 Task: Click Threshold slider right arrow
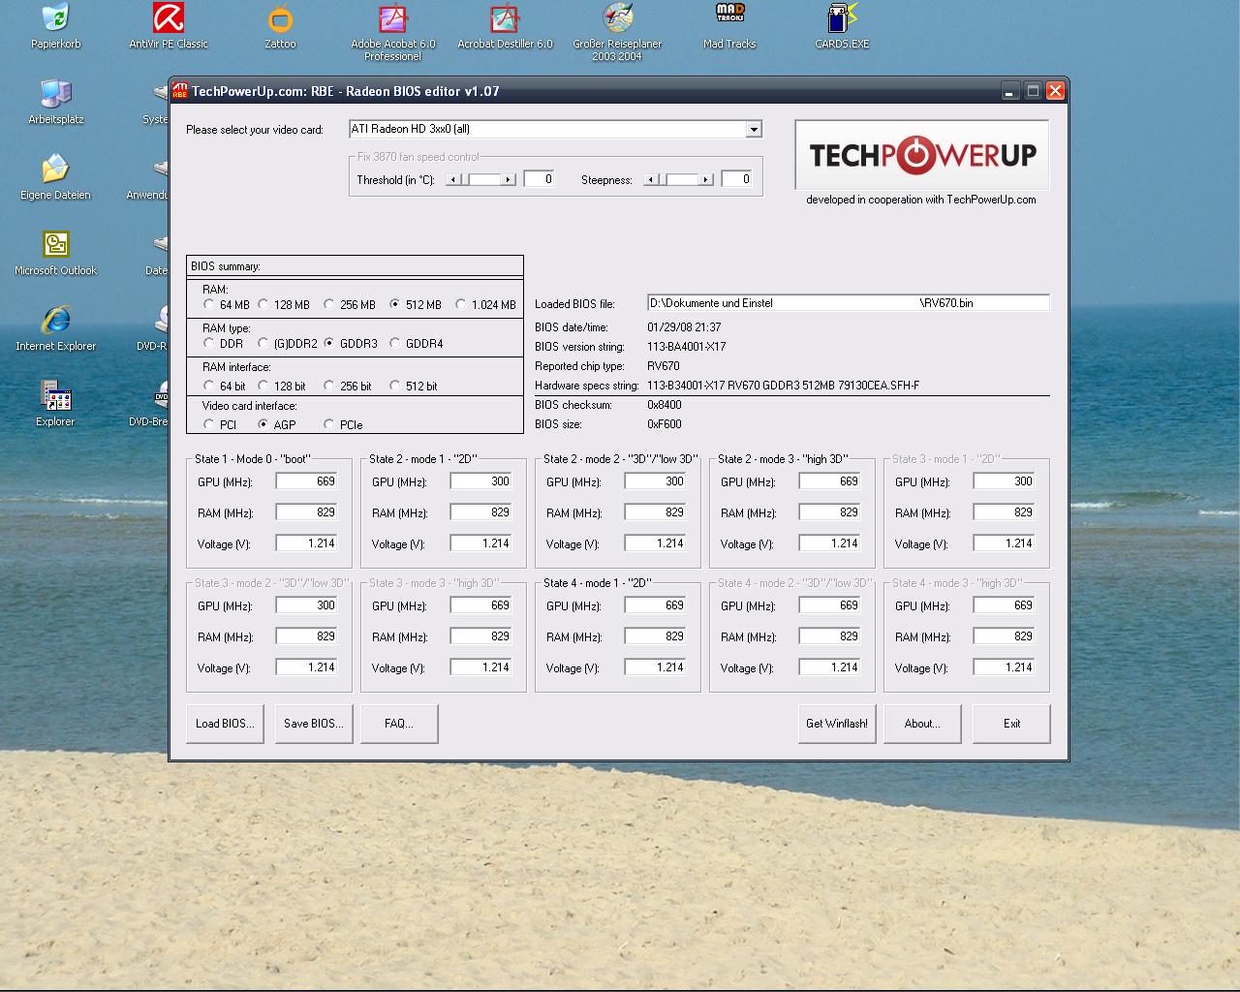(x=508, y=179)
